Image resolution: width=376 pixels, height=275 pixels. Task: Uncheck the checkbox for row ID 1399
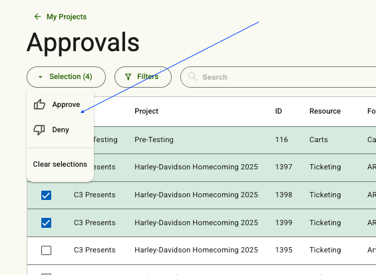[x=46, y=223]
